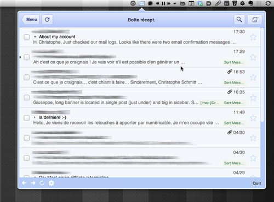
Task: Click the mail envelope icon in the menu bar
Action: [x=141, y=3]
